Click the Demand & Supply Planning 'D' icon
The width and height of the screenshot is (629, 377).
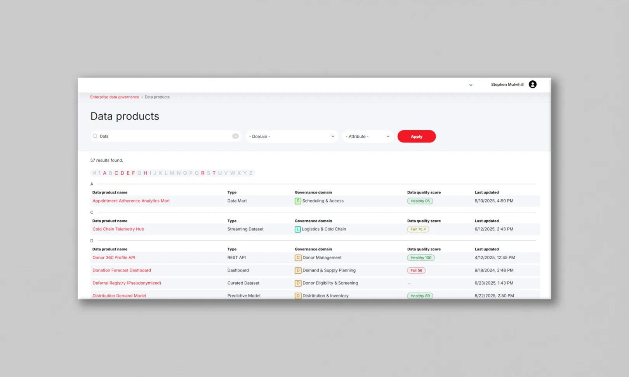(297, 270)
